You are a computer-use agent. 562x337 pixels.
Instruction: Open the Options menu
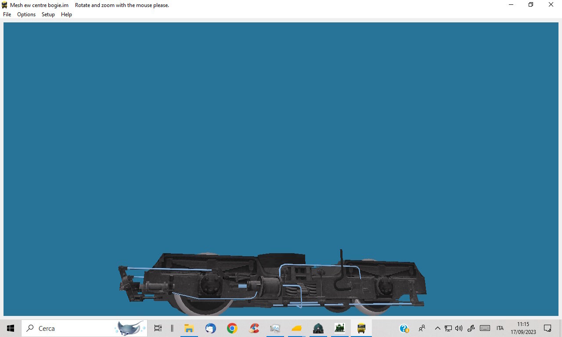pos(26,14)
